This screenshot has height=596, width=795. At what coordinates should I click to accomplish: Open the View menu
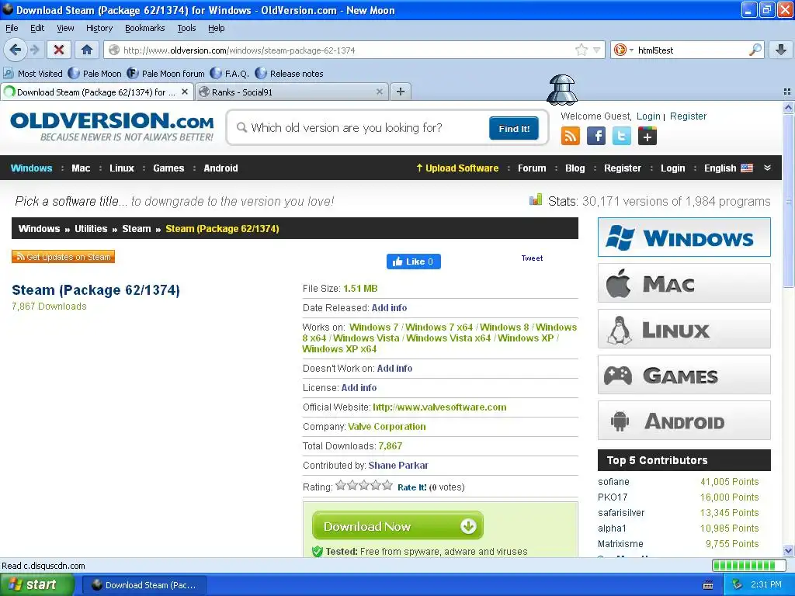tap(65, 29)
